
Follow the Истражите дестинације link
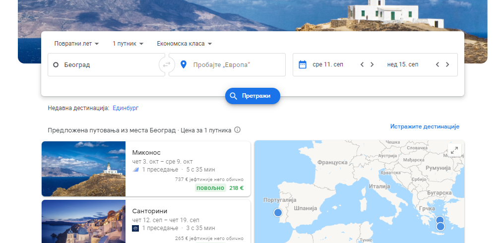point(424,126)
